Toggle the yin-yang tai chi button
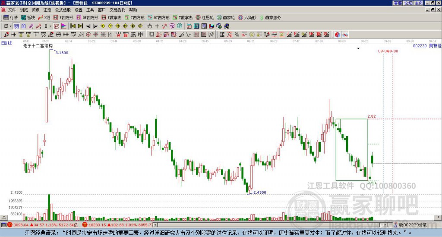Image resolution: width=442 pixels, height=237 pixels. [338, 35]
